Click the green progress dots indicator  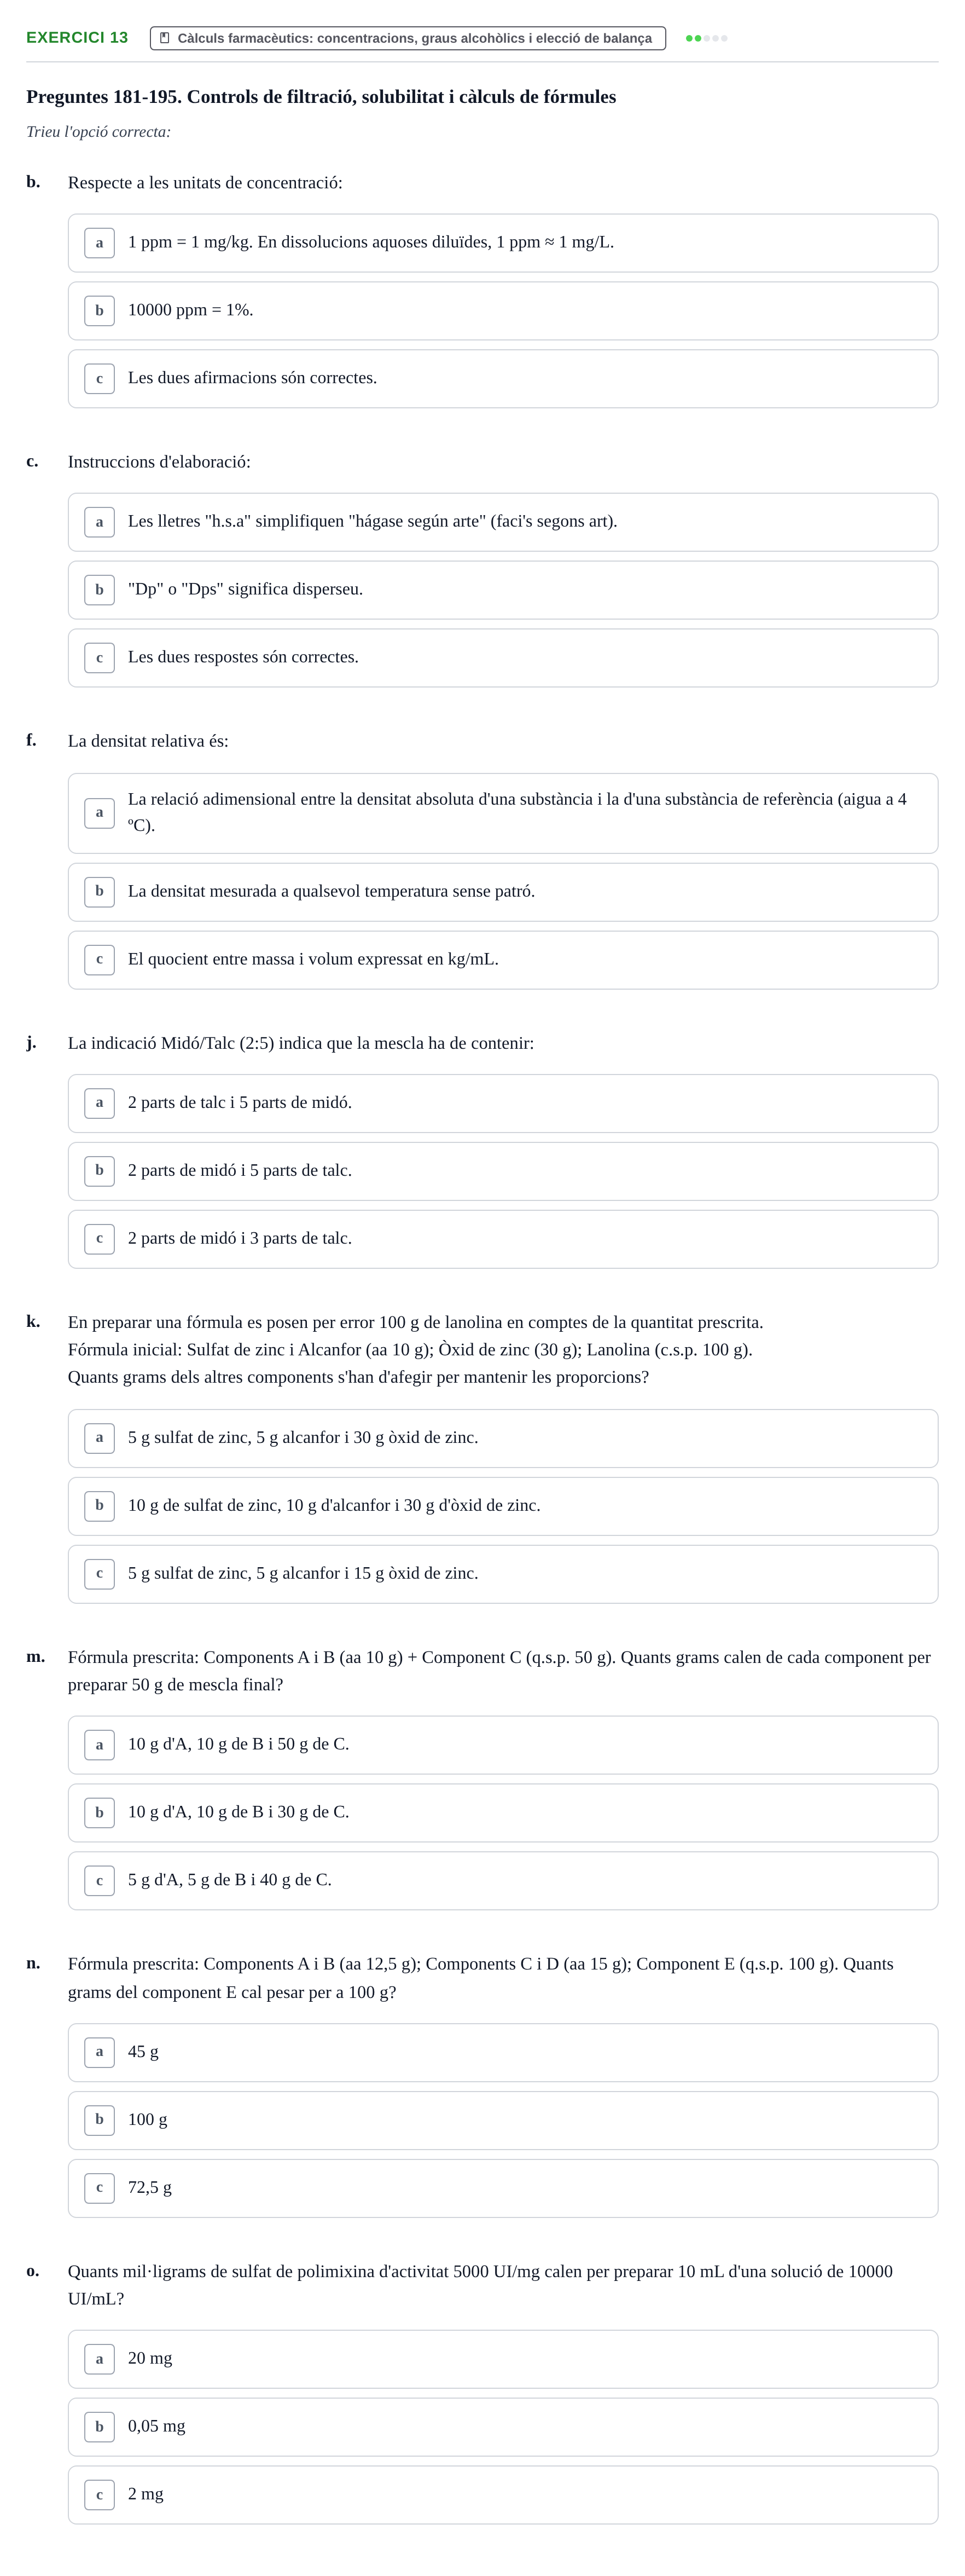coord(706,38)
